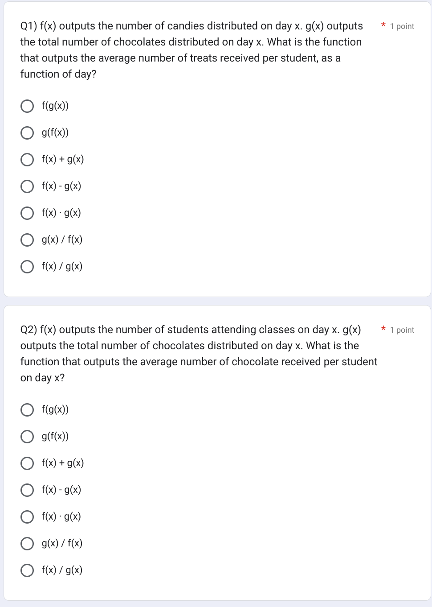Click the red asterisk beside Q2

pyautogui.click(x=383, y=330)
